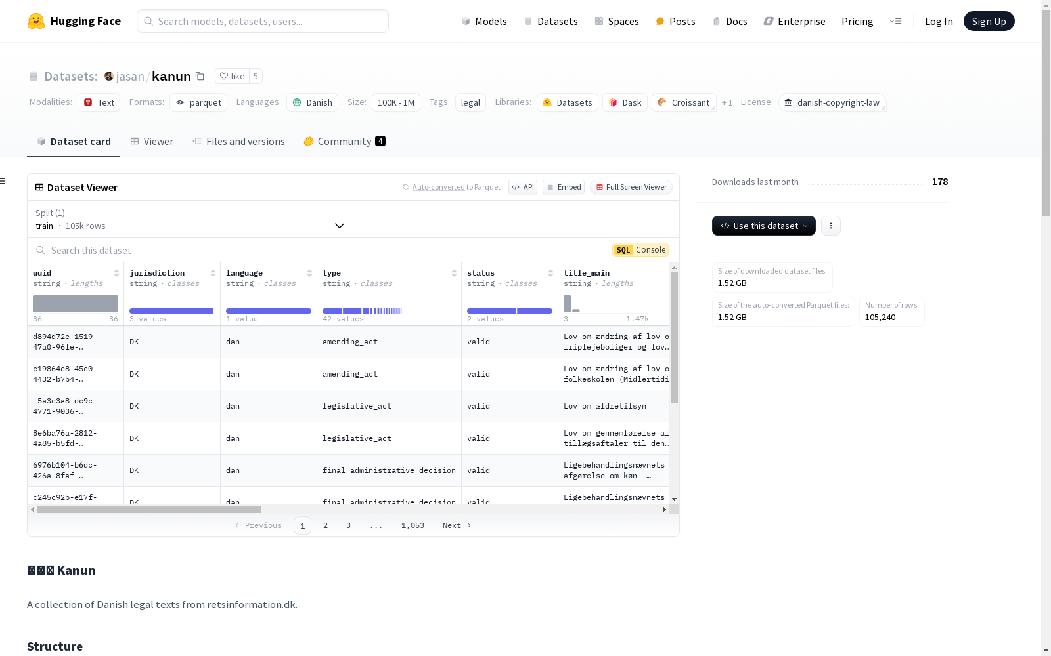1051x656 pixels.
Task: Click the jasan user avatar
Action: tap(109, 76)
